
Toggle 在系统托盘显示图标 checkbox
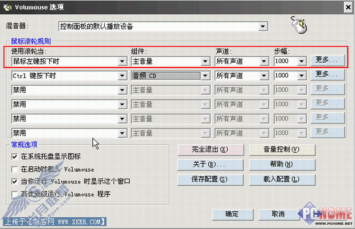(14, 157)
